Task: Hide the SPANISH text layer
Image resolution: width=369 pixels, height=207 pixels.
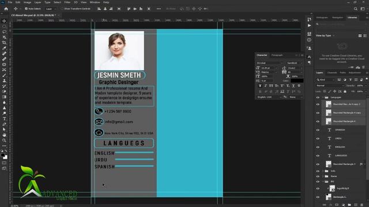Action: coord(318,130)
